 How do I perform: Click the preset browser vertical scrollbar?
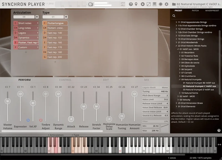[x=220, y=62]
